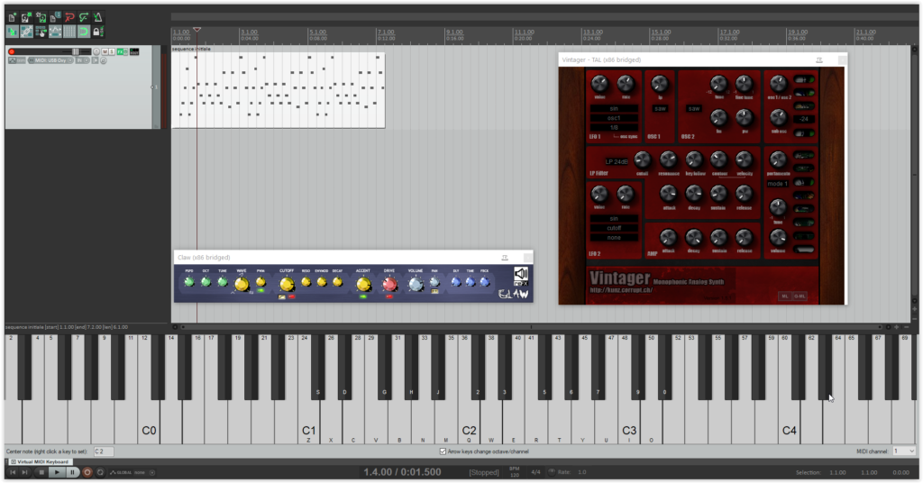This screenshot has width=923, height=483.
Task: Open the track FX button
Action: (121, 51)
